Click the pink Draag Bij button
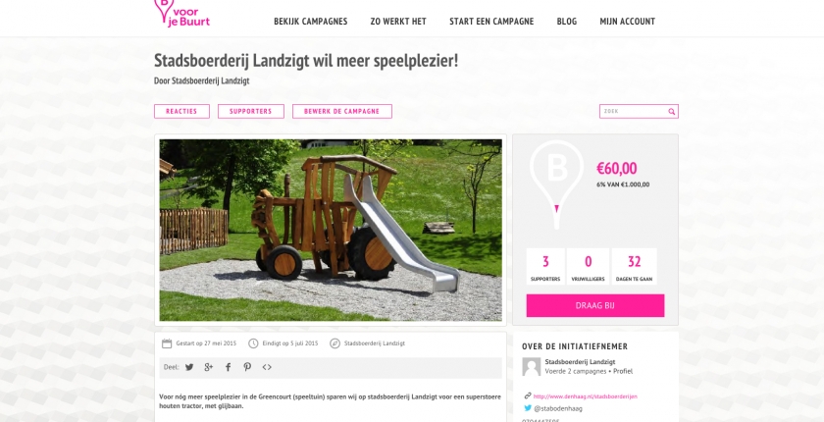The image size is (824, 422). [x=595, y=305]
